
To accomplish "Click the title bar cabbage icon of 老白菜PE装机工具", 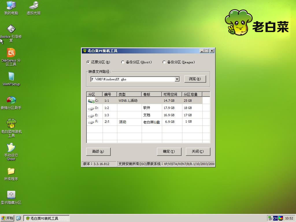I will coord(85,51).
